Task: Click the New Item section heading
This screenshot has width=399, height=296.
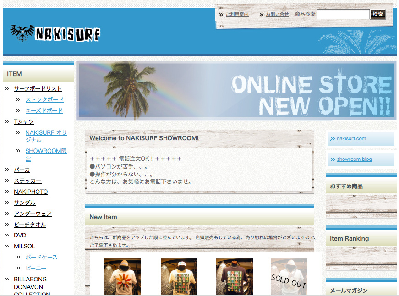Action: [x=104, y=217]
